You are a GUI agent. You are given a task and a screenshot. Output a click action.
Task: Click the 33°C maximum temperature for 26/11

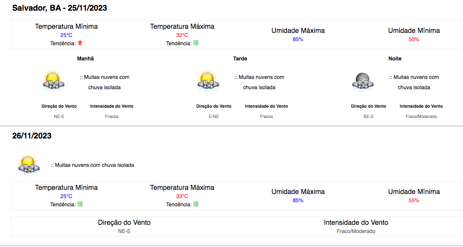(182, 196)
